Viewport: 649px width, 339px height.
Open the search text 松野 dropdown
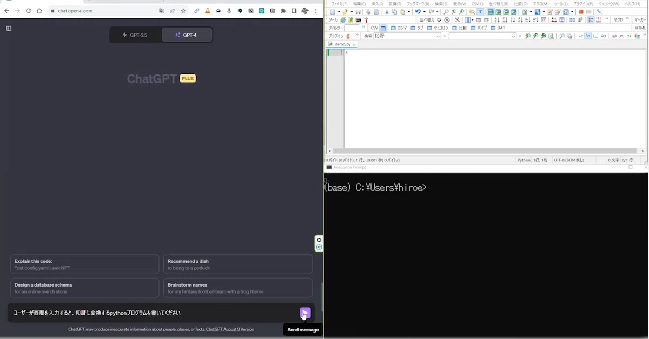click(438, 36)
